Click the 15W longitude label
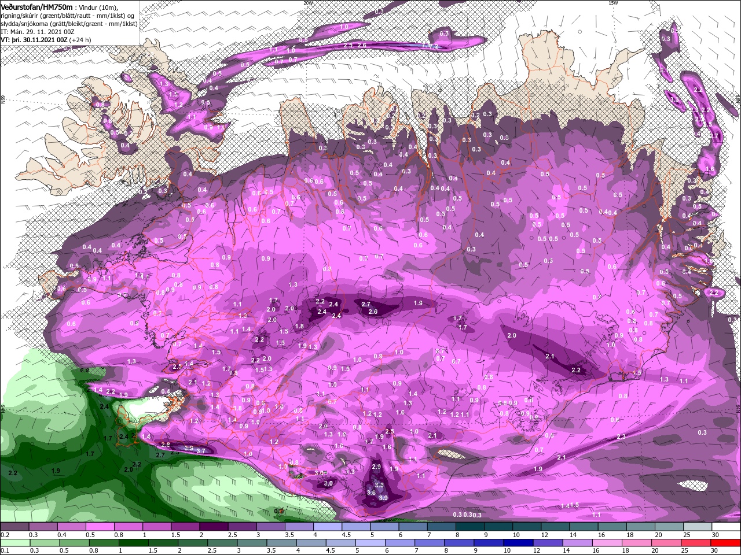The image size is (741, 555). 613,3
